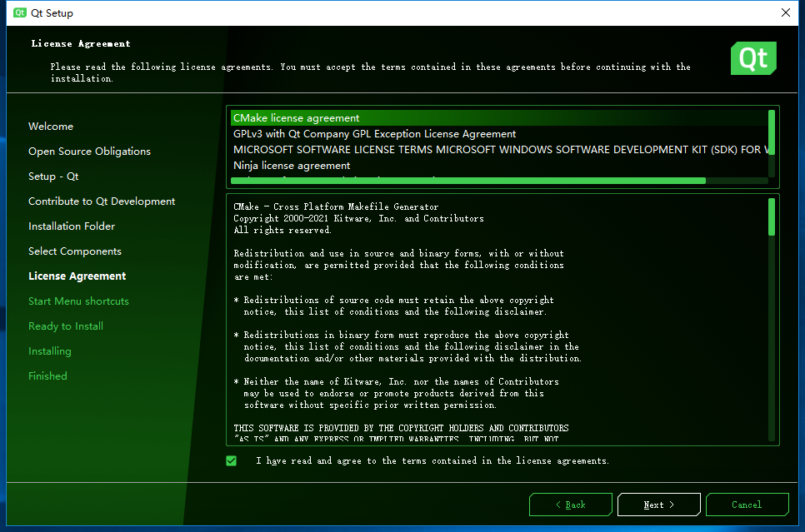Image resolution: width=805 pixels, height=532 pixels.
Task: Go back with the Back button
Action: [570, 505]
